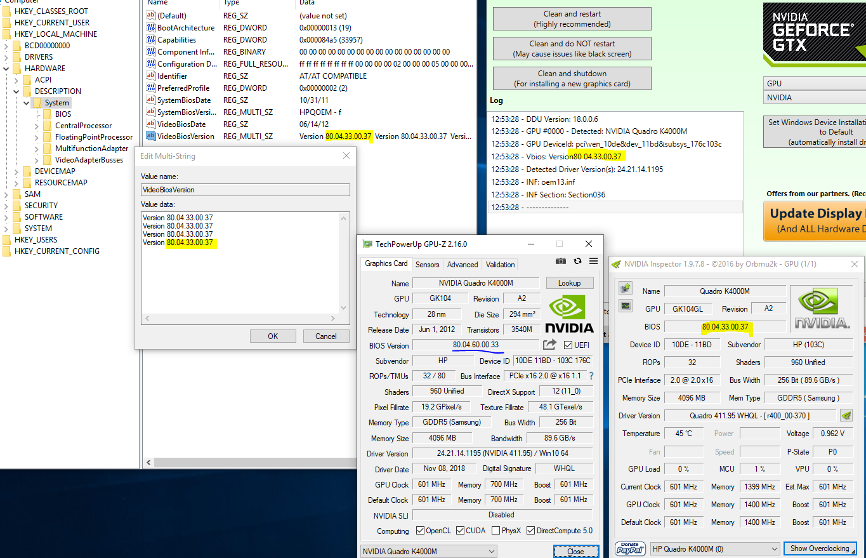Collapse the DESCRIPTION registry key
Image resolution: width=866 pixels, height=558 pixels.
(x=16, y=91)
